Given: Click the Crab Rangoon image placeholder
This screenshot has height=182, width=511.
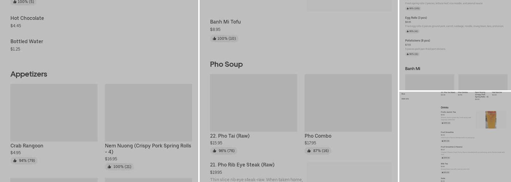Looking at the screenshot, I should point(54,112).
